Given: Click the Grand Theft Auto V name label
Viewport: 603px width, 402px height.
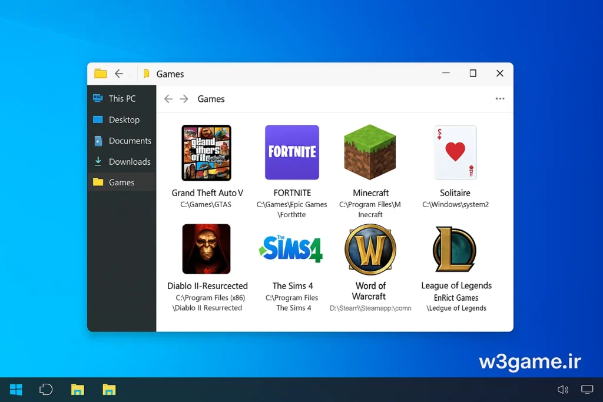Looking at the screenshot, I should (207, 193).
